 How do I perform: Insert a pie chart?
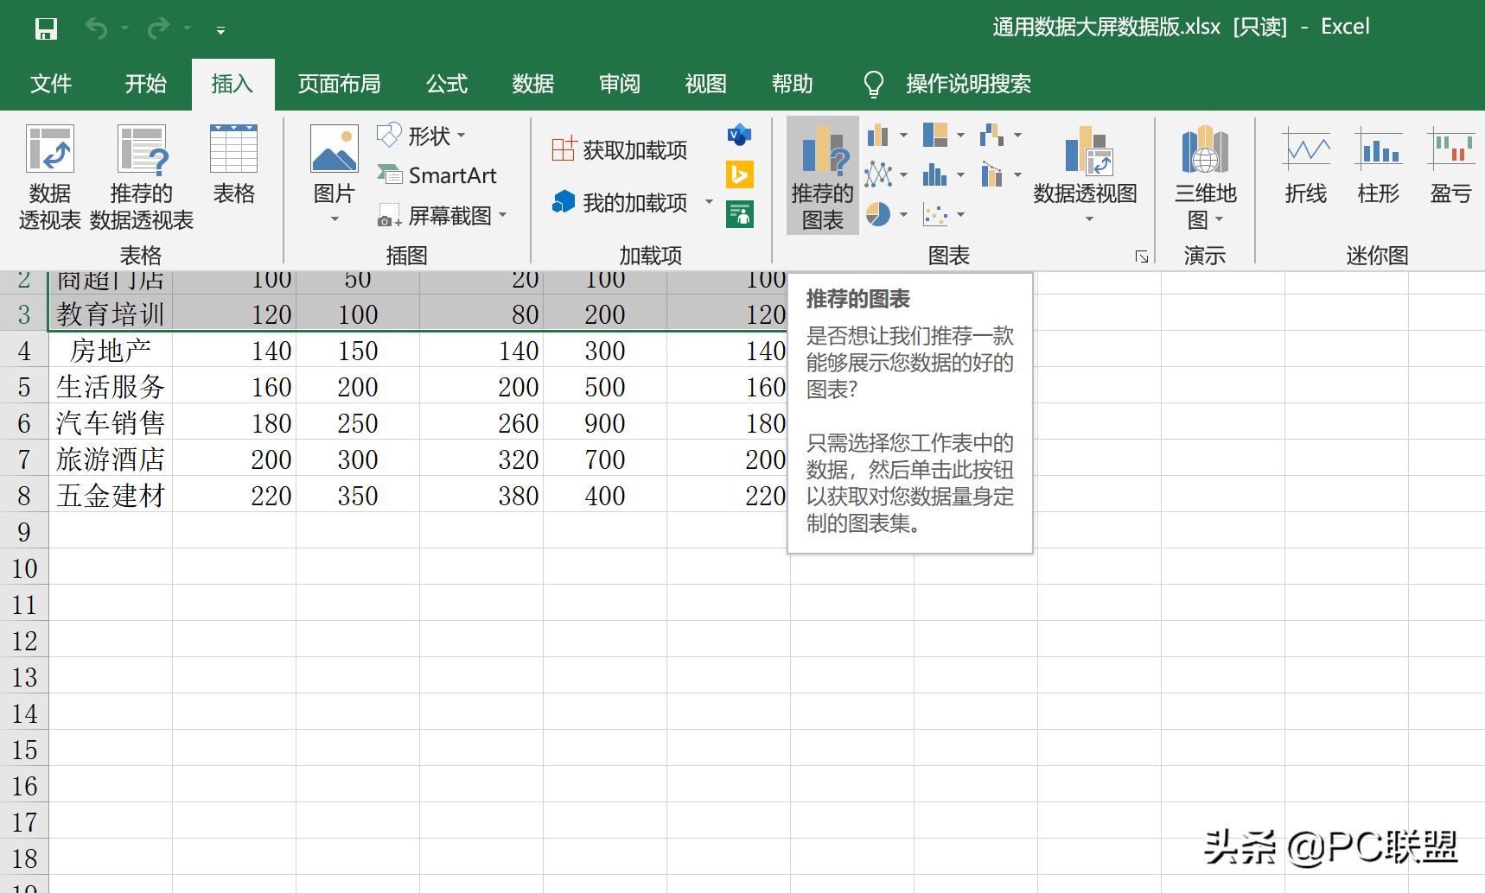[876, 215]
